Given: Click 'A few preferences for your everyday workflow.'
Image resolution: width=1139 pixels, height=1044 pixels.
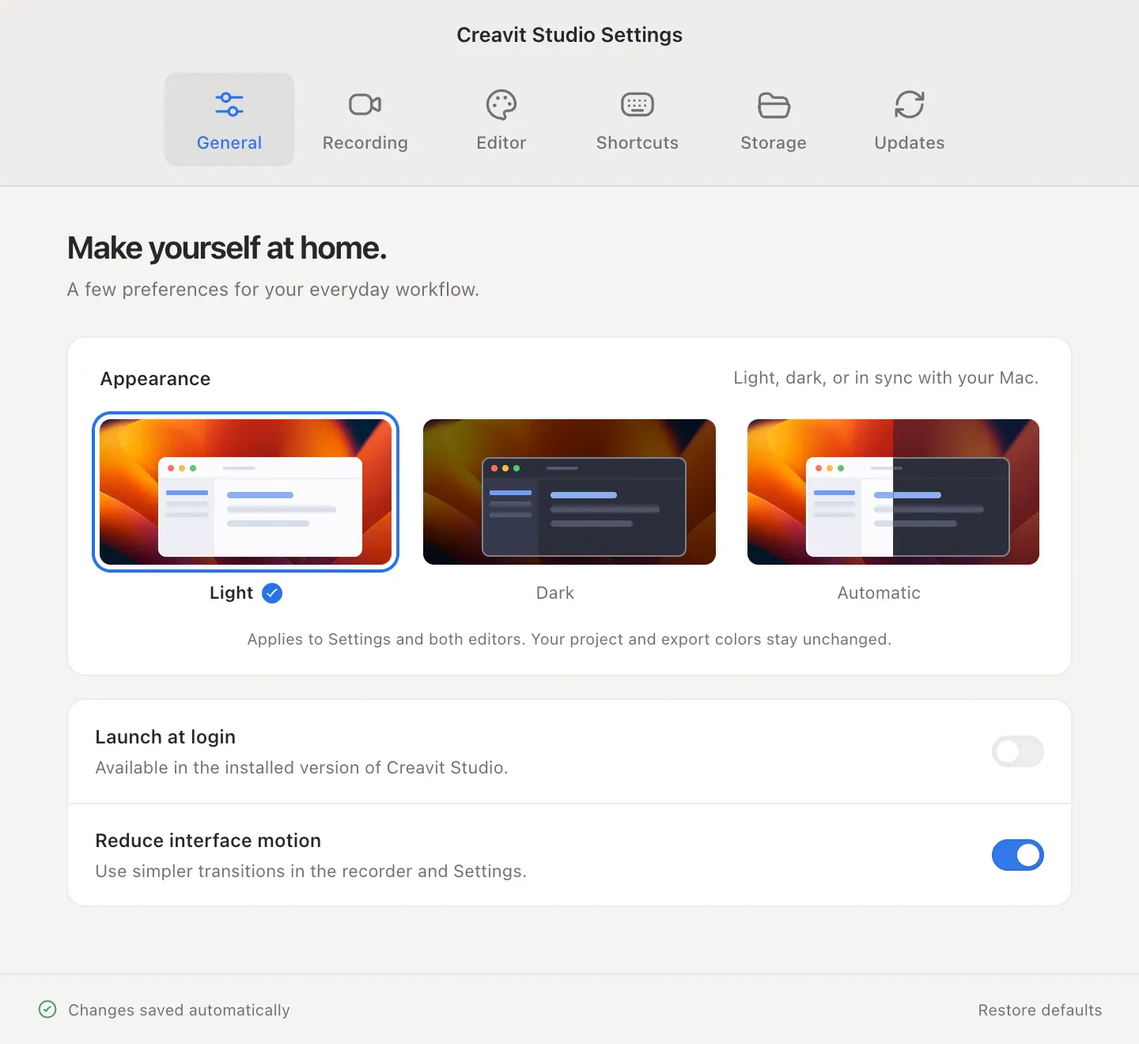Looking at the screenshot, I should [x=273, y=289].
